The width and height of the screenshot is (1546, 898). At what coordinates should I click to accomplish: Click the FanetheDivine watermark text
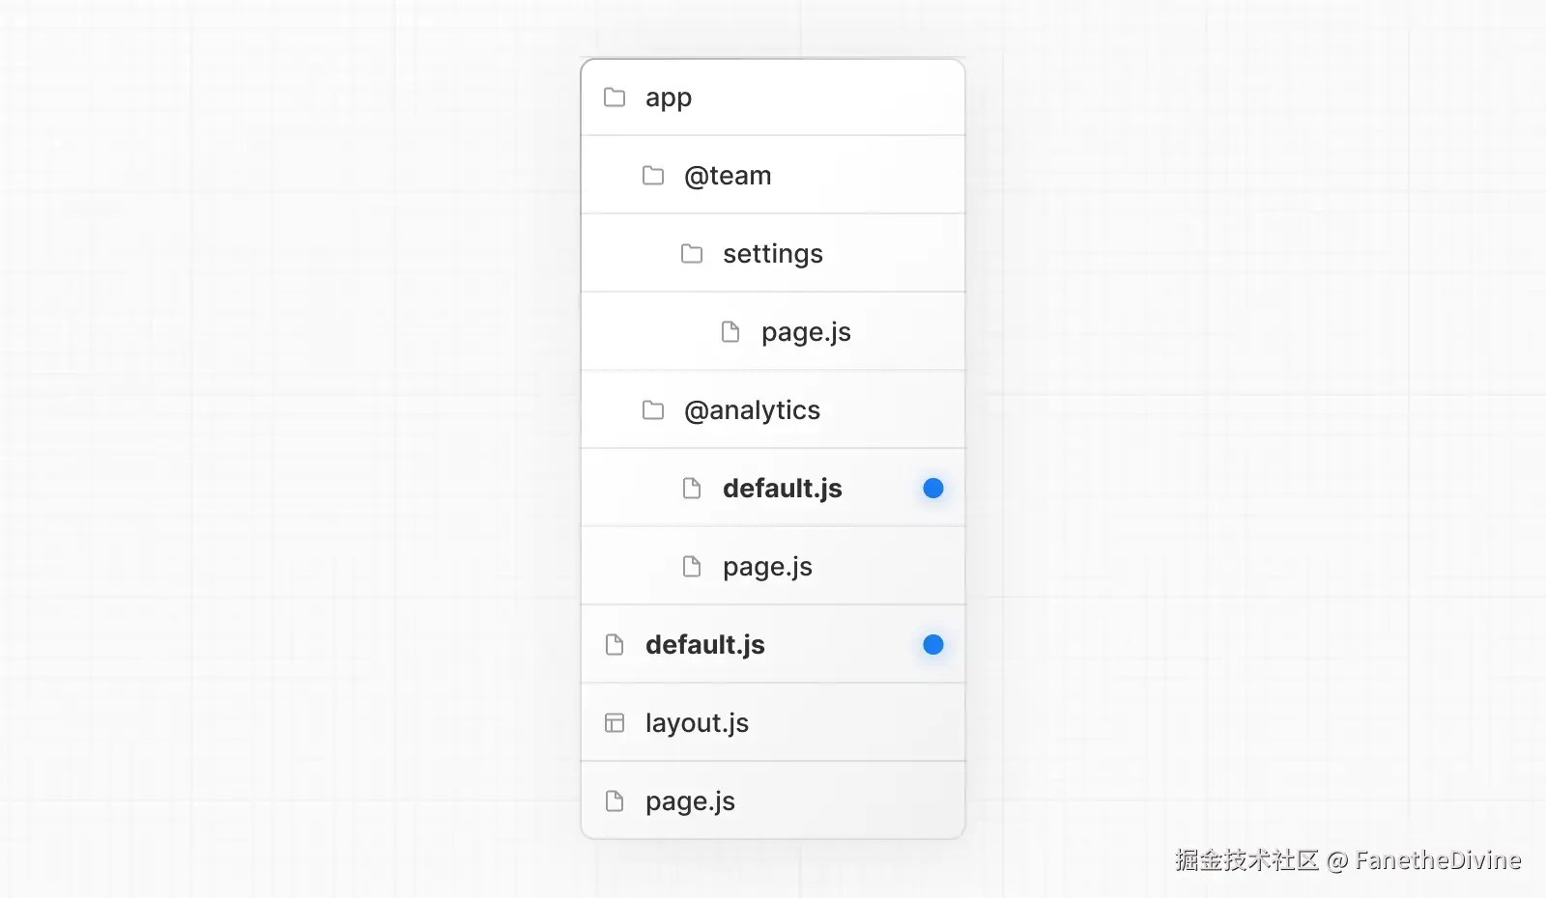[1438, 860]
